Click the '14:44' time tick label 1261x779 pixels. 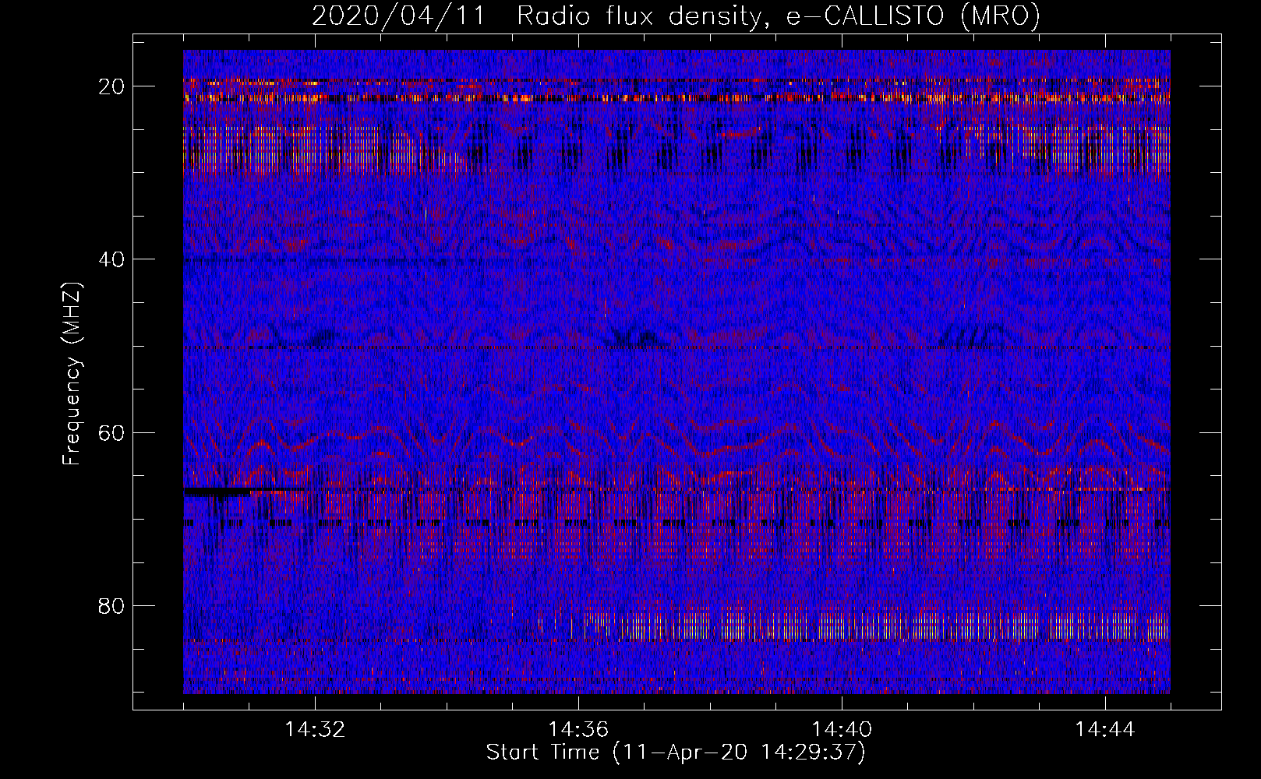coord(1105,730)
